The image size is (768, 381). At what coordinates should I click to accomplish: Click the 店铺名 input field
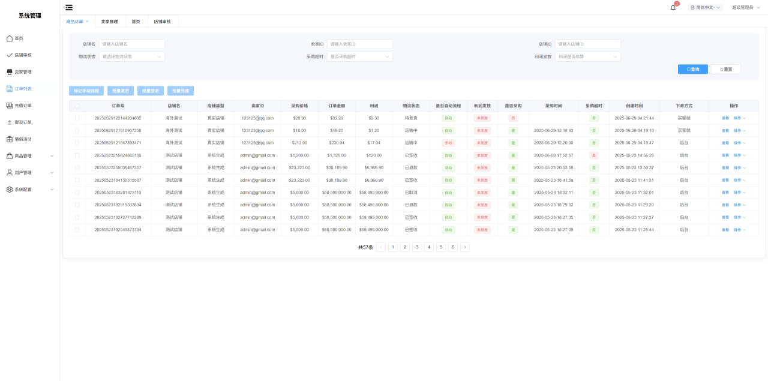131,44
